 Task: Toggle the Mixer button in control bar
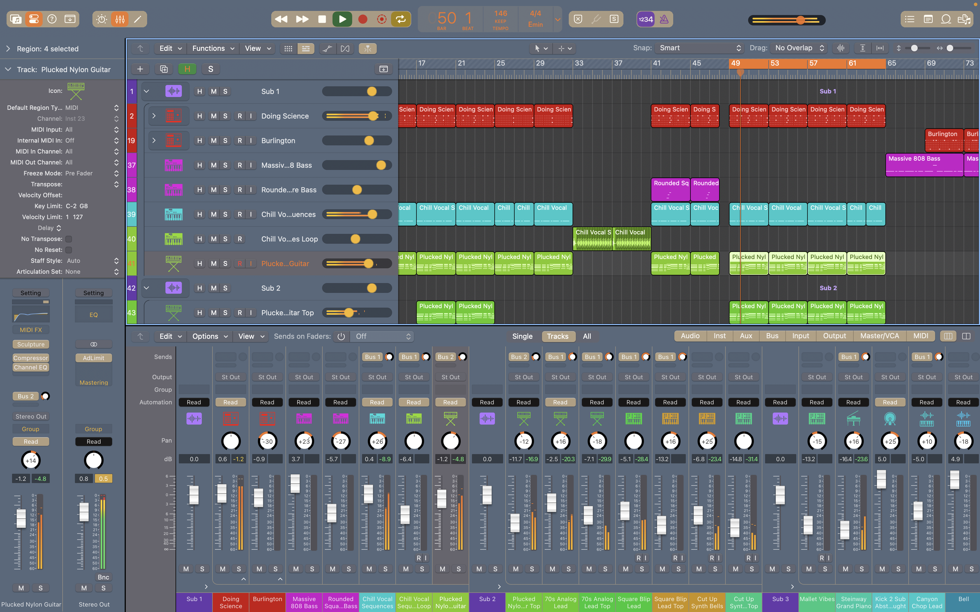120,19
